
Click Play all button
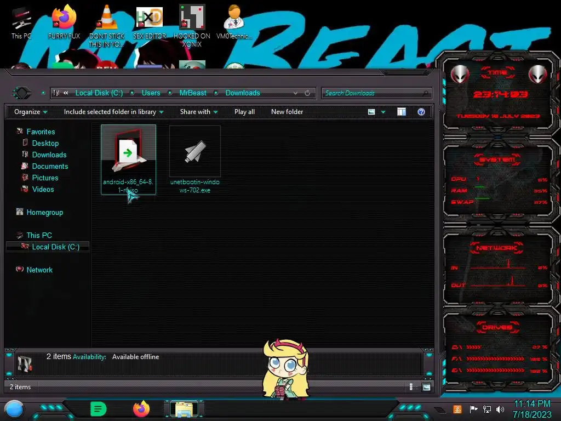pyautogui.click(x=244, y=112)
